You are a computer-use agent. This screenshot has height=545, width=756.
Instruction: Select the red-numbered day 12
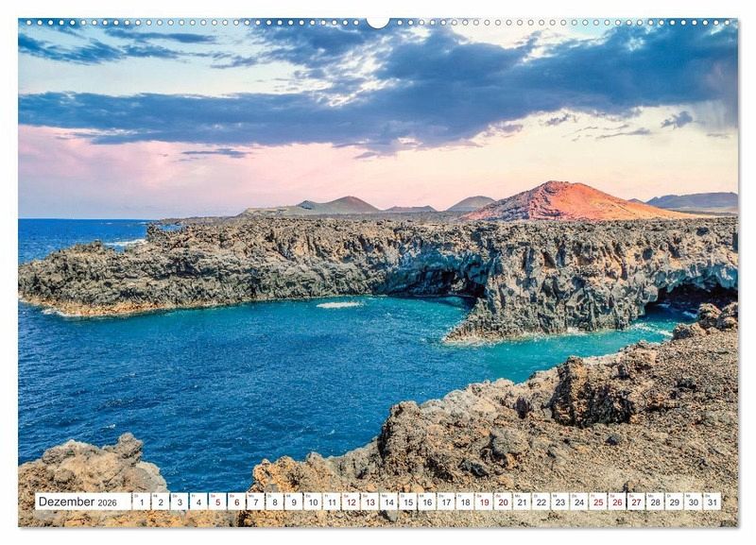coord(351,502)
